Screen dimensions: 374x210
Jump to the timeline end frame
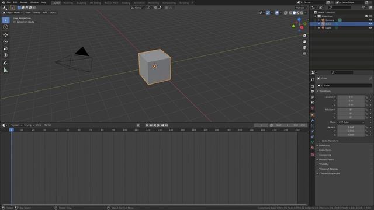(x=167, y=125)
